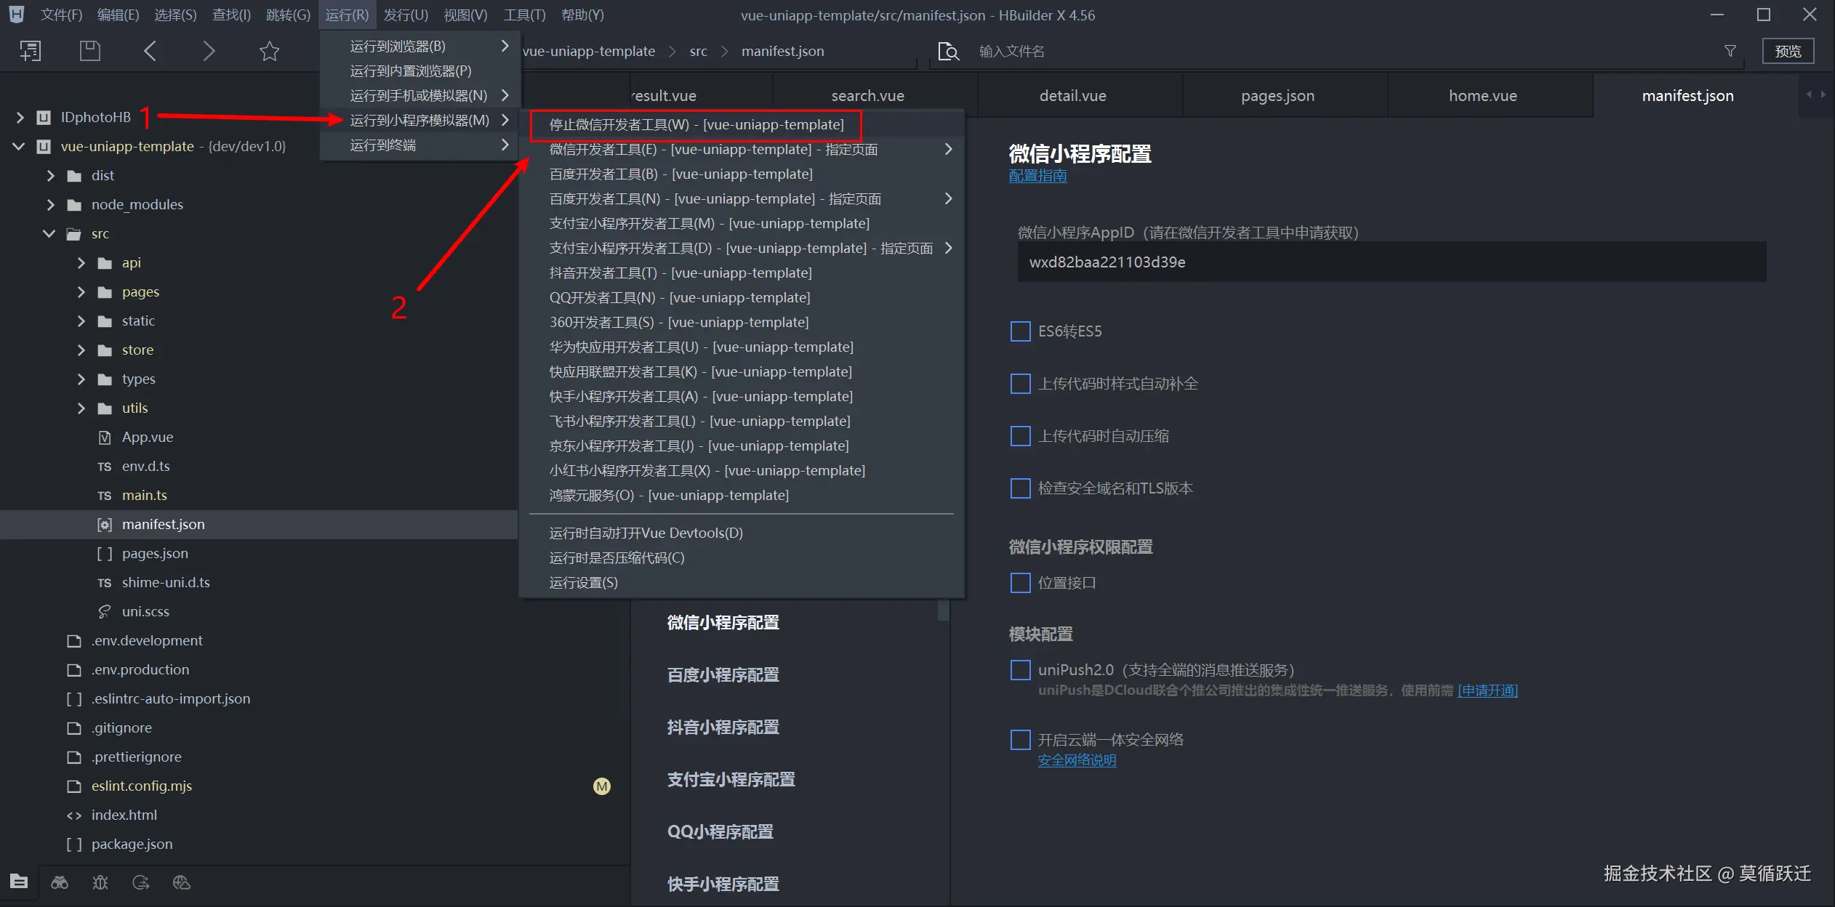This screenshot has height=907, width=1835.
Task: Check the uniPush2.0 module option
Action: (1021, 670)
